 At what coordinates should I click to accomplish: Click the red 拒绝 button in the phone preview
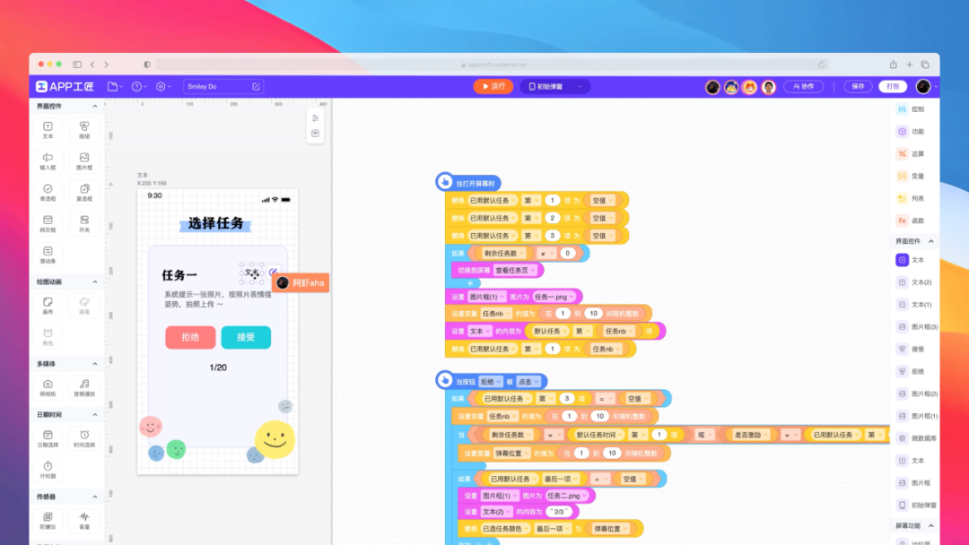[x=190, y=337]
